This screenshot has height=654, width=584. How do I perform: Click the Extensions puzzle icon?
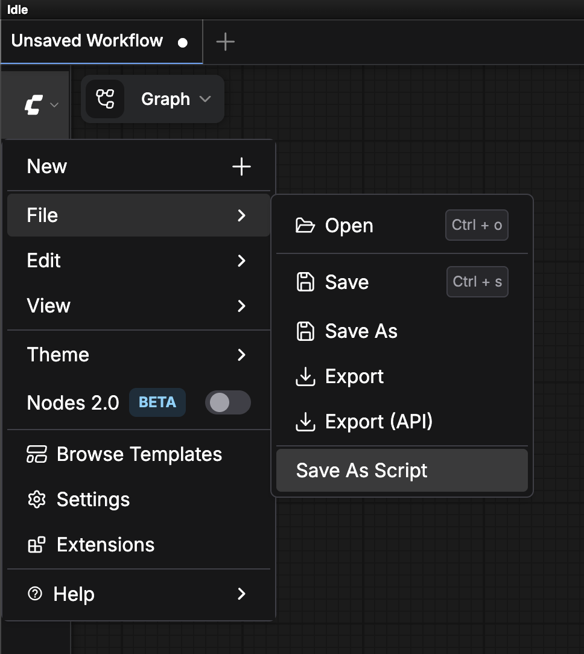pos(37,545)
